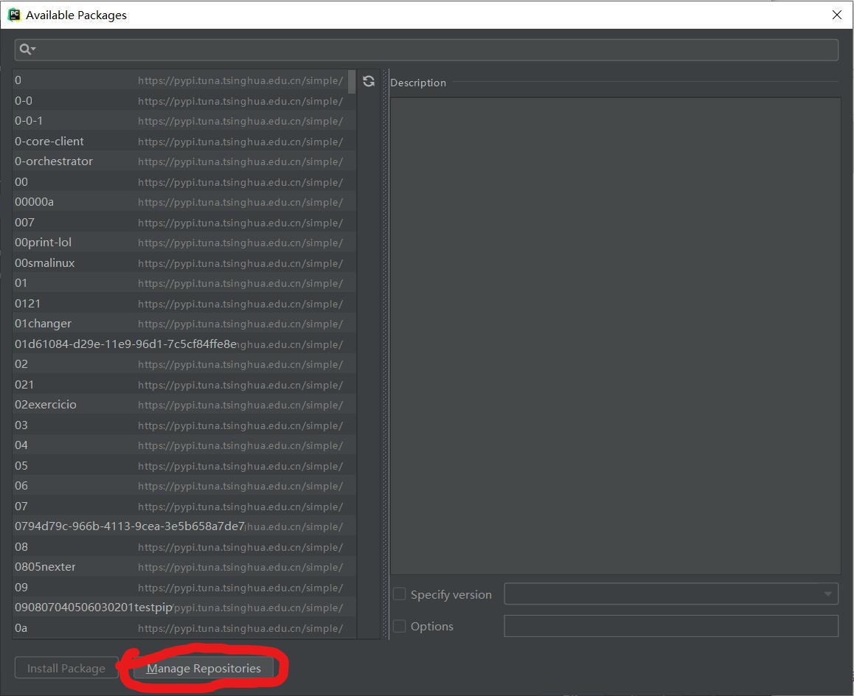Click the PyCharm logo in title bar
Image resolution: width=854 pixels, height=696 pixels.
pos(14,15)
